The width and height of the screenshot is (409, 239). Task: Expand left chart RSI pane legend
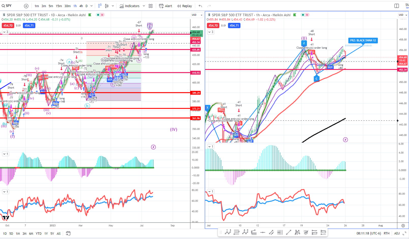(5, 192)
